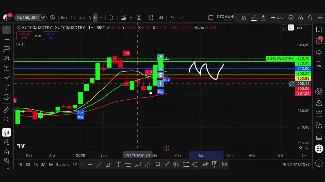
Task: Toggle the highlighted scale mode button
Action: (x=291, y=28)
